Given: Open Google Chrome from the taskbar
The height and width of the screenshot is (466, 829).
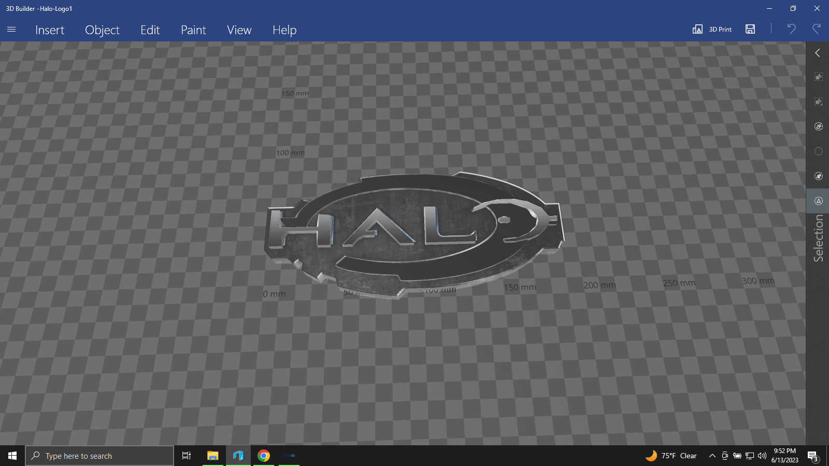Looking at the screenshot, I should [x=264, y=456].
